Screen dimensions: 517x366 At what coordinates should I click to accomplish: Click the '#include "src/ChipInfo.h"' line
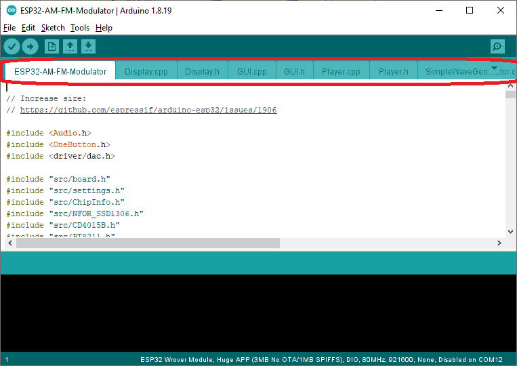pos(65,202)
